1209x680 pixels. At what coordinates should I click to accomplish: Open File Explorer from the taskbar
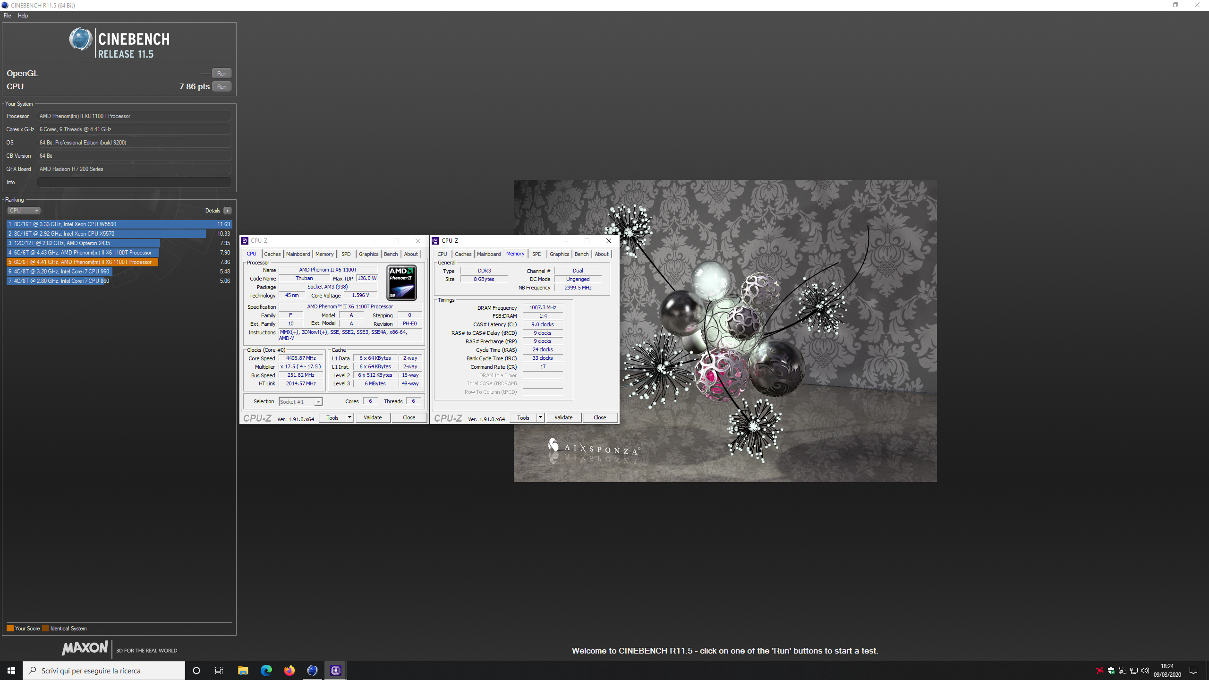tap(243, 671)
